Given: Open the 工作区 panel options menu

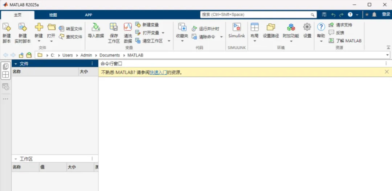Looking at the screenshot, I should pos(92,159).
